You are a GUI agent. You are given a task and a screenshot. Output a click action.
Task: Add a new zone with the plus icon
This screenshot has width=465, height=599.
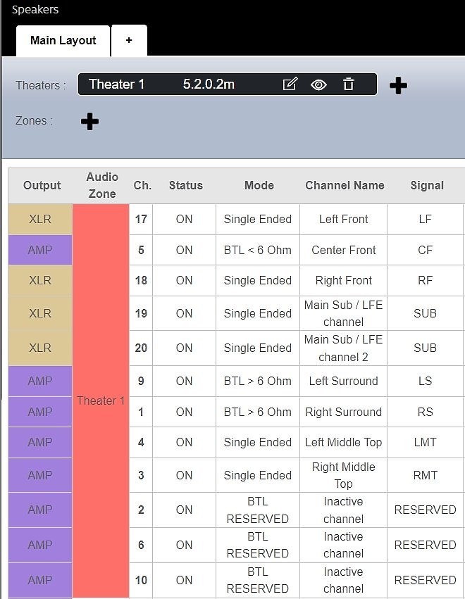(89, 121)
